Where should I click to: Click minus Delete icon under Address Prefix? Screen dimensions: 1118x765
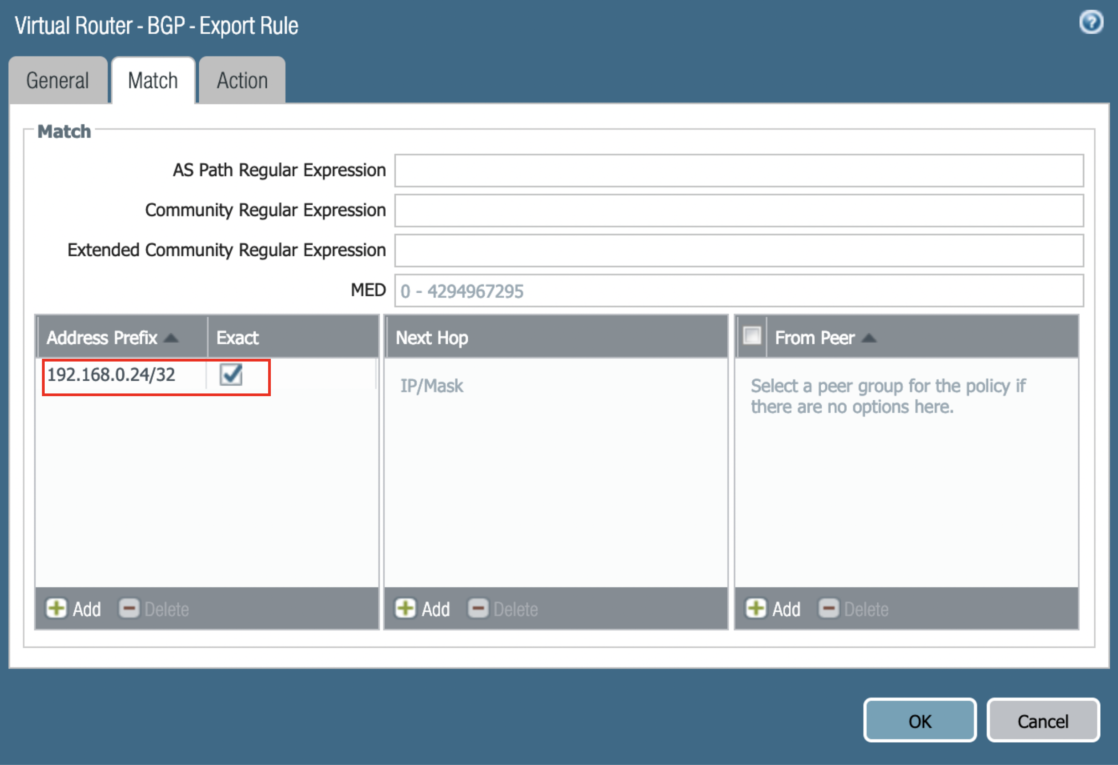[x=129, y=609]
